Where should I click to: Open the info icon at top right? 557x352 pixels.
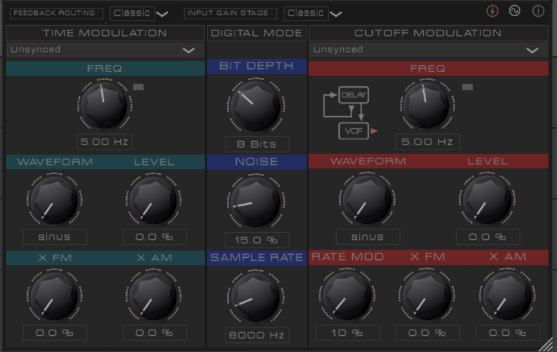coord(538,12)
